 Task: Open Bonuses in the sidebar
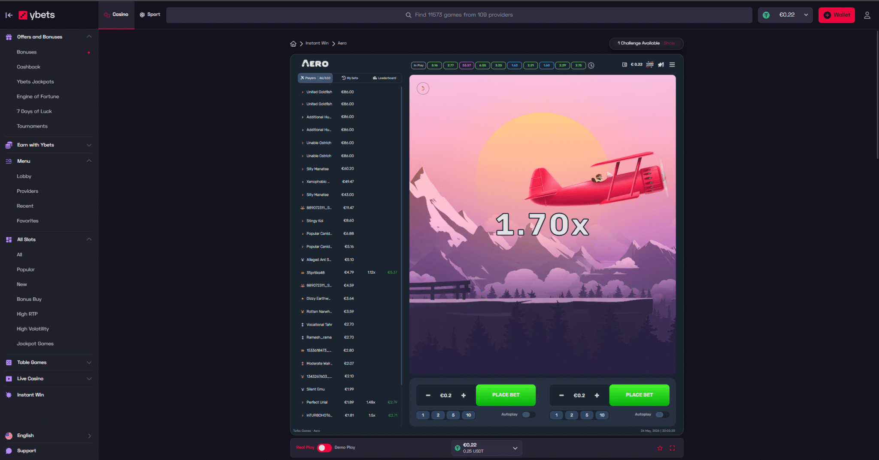click(27, 52)
